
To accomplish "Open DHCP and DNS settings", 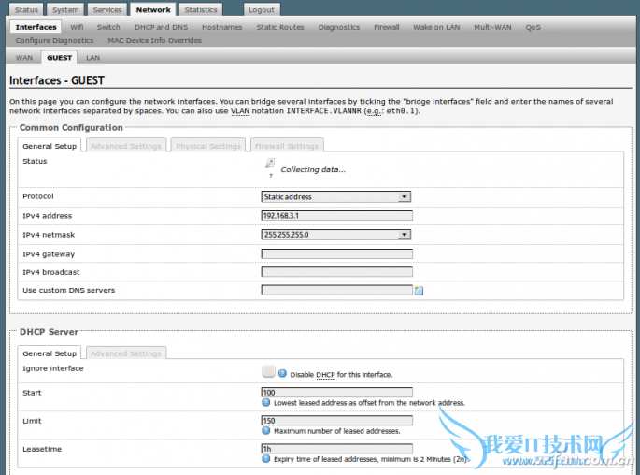I will 162,27.
